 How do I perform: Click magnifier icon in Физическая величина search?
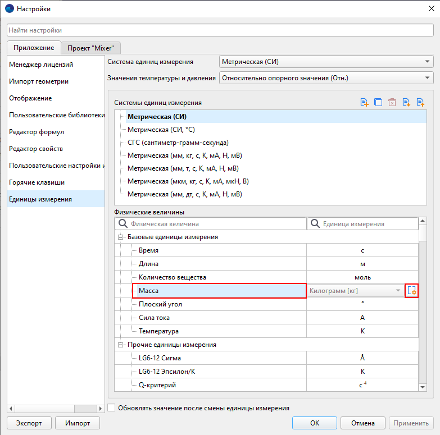[x=122, y=224]
